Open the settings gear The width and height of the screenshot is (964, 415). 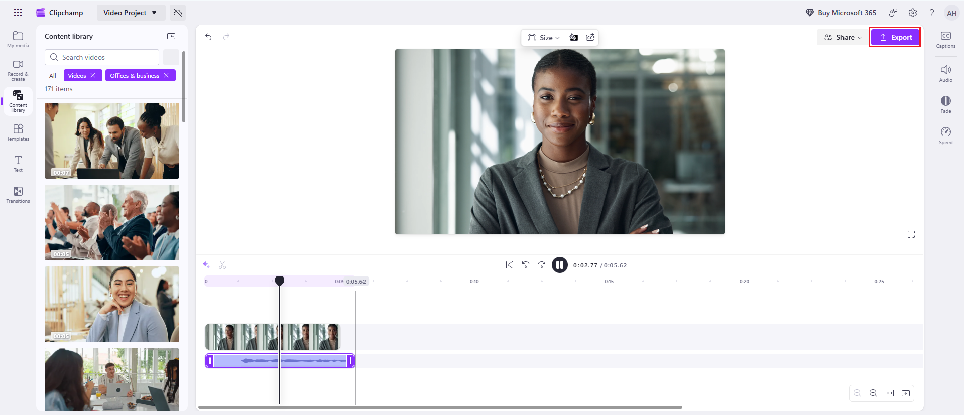[x=913, y=13]
